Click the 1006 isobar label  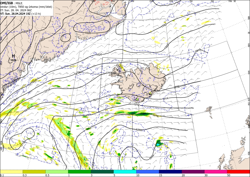pos(152,157)
